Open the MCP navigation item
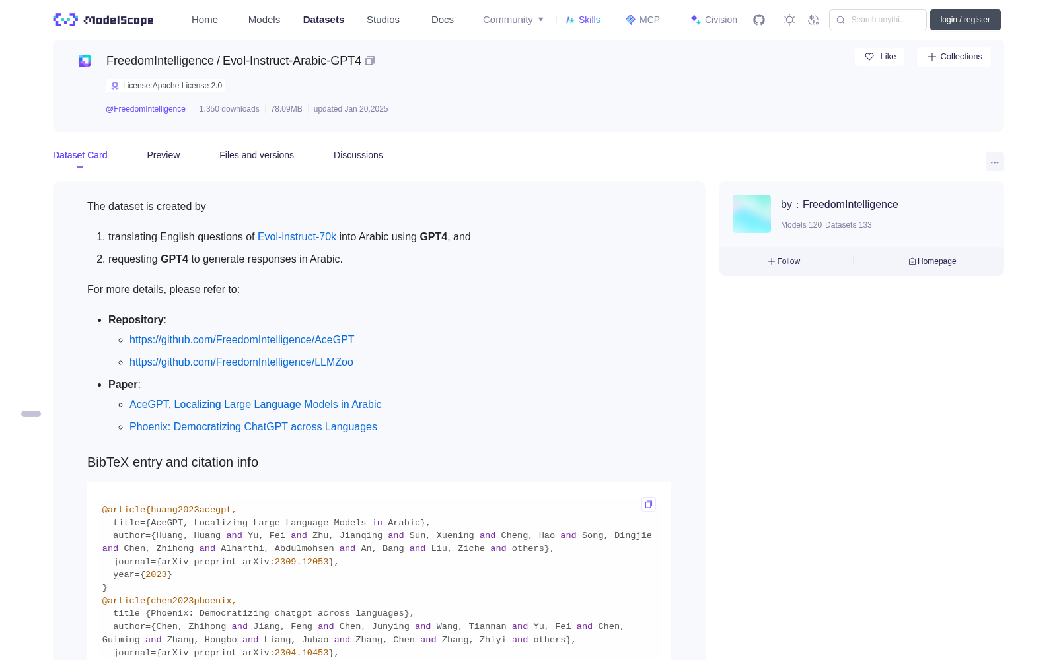1057x660 pixels. point(642,20)
